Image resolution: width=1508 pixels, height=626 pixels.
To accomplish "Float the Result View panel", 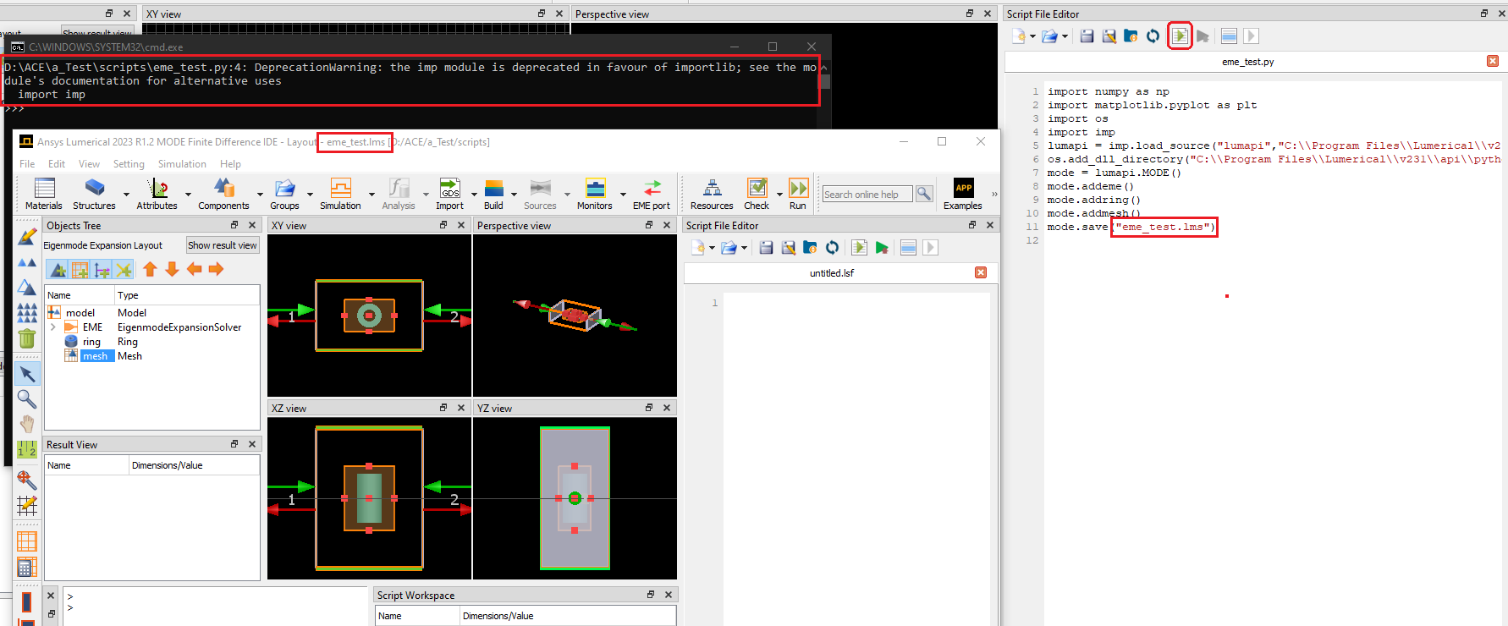I will tap(234, 444).
